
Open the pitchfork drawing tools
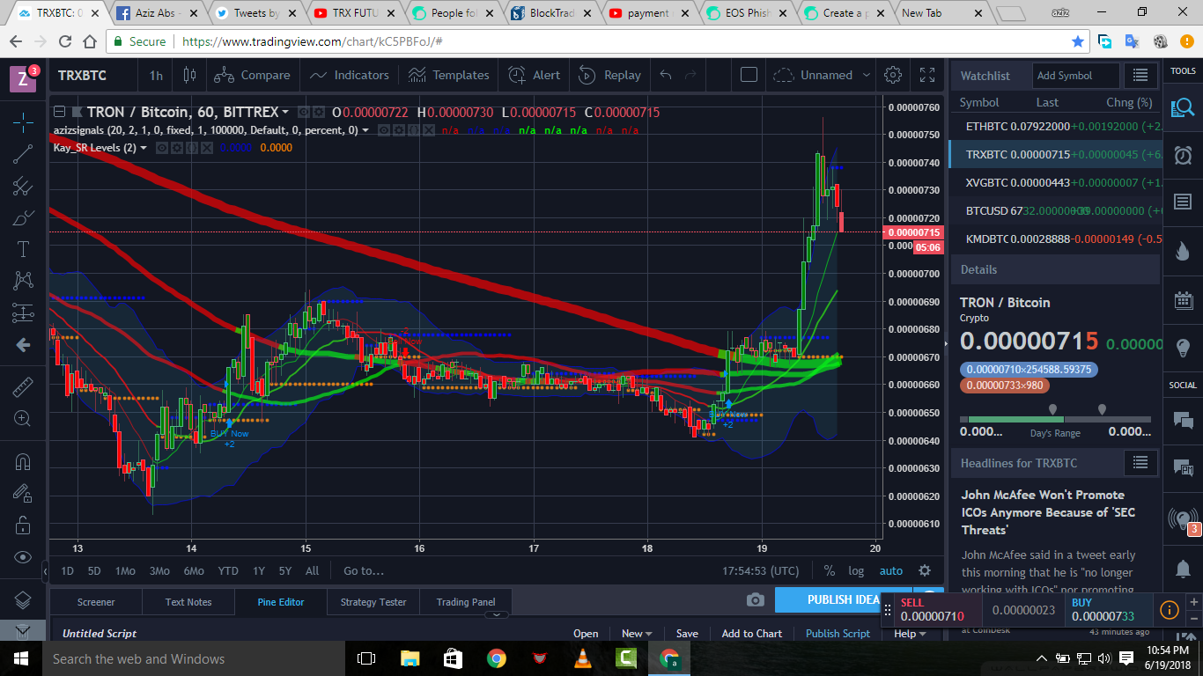22,186
